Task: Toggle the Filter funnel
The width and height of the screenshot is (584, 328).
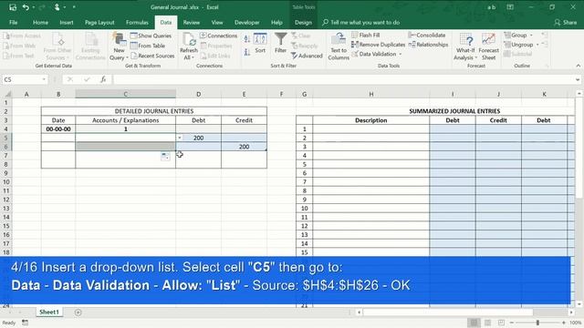Action: pos(280,43)
